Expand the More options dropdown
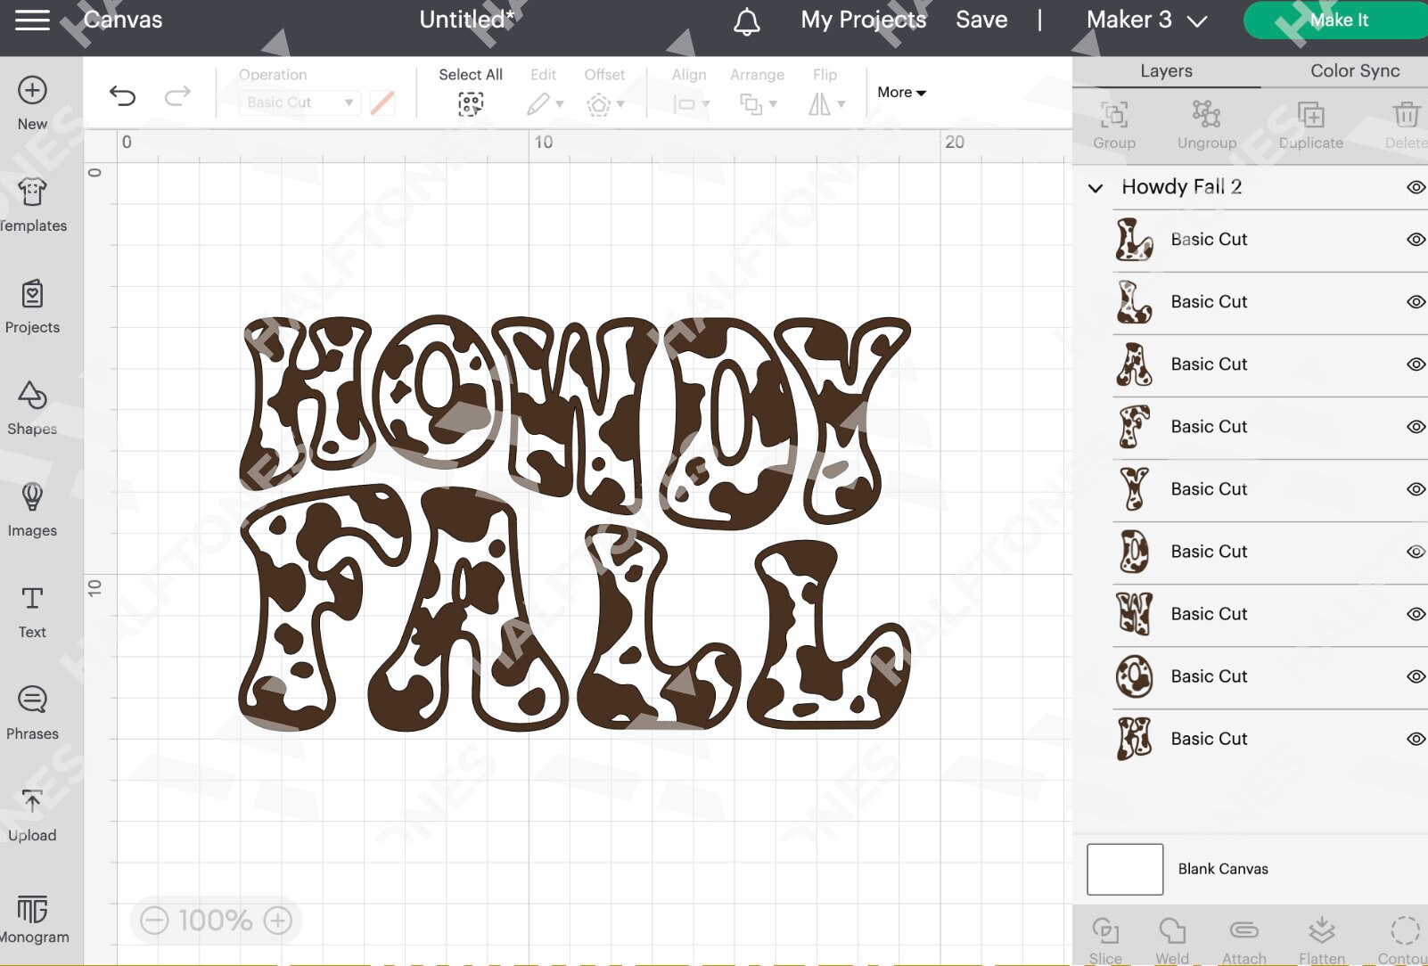Image resolution: width=1428 pixels, height=966 pixels. click(x=900, y=92)
